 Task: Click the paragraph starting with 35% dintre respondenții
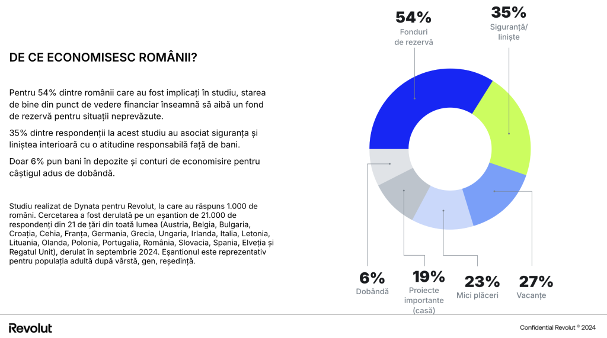133,139
